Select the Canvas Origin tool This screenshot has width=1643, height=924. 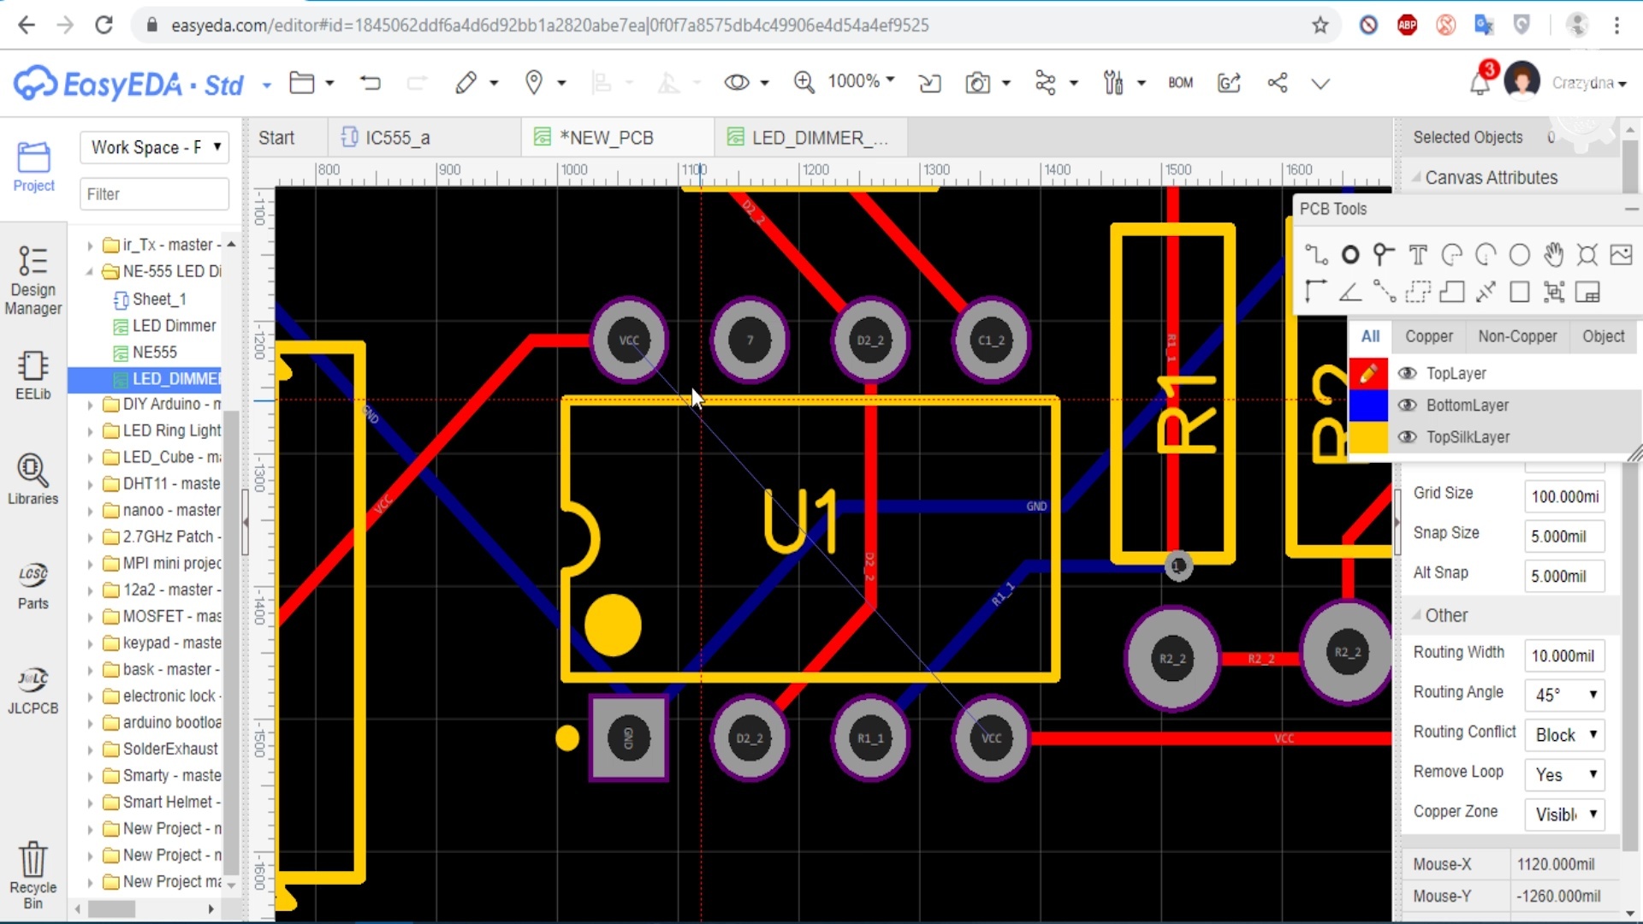pyautogui.click(x=1315, y=292)
